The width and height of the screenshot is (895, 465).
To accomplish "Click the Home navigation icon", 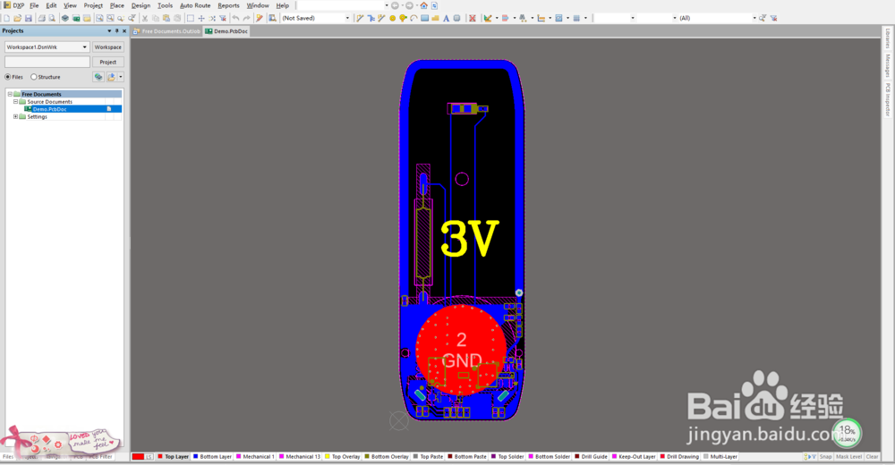I will coord(423,5).
